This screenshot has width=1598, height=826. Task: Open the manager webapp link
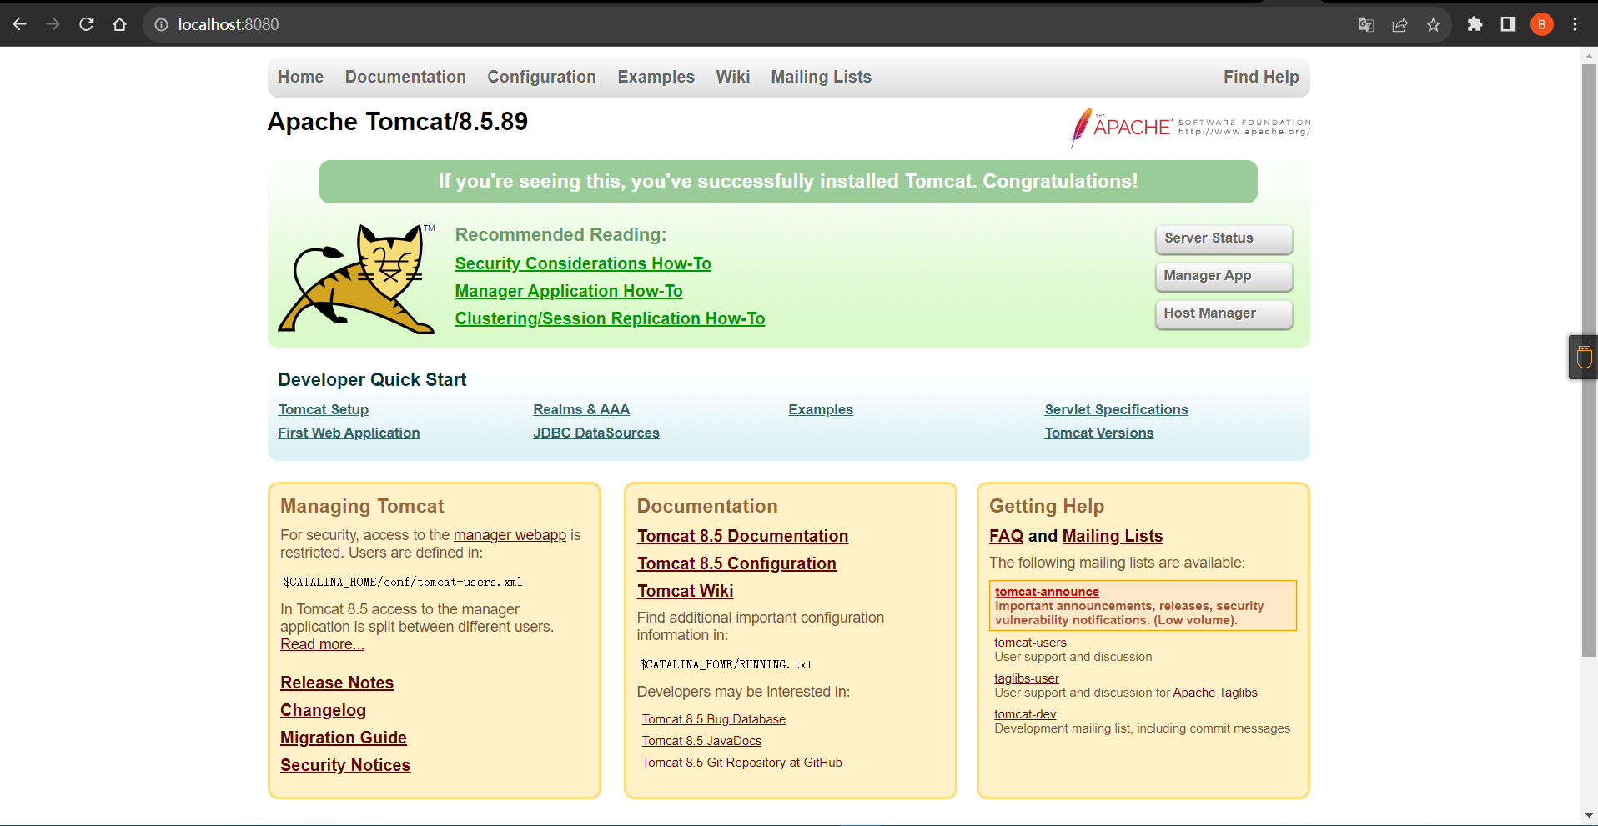(x=510, y=535)
